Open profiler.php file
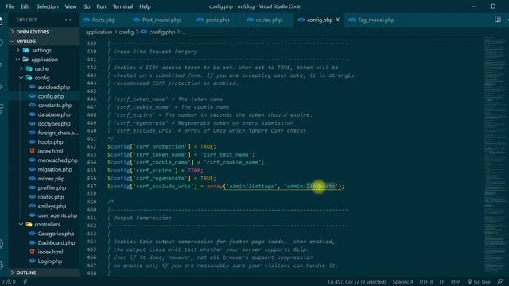The width and height of the screenshot is (509, 286). pyautogui.click(x=52, y=187)
